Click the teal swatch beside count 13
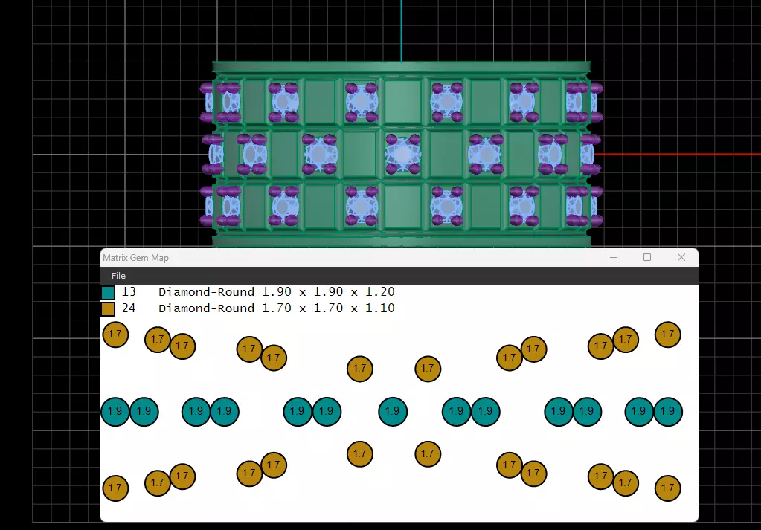 pos(108,292)
